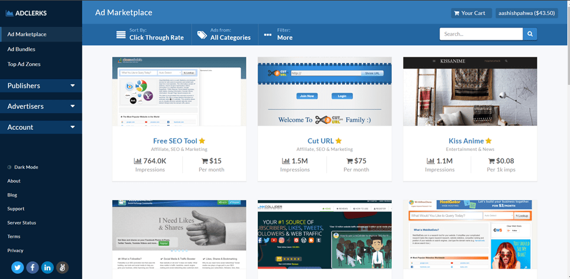This screenshot has height=279, width=570.
Task: Expand the Advertisers sidebar section
Action: coord(41,106)
